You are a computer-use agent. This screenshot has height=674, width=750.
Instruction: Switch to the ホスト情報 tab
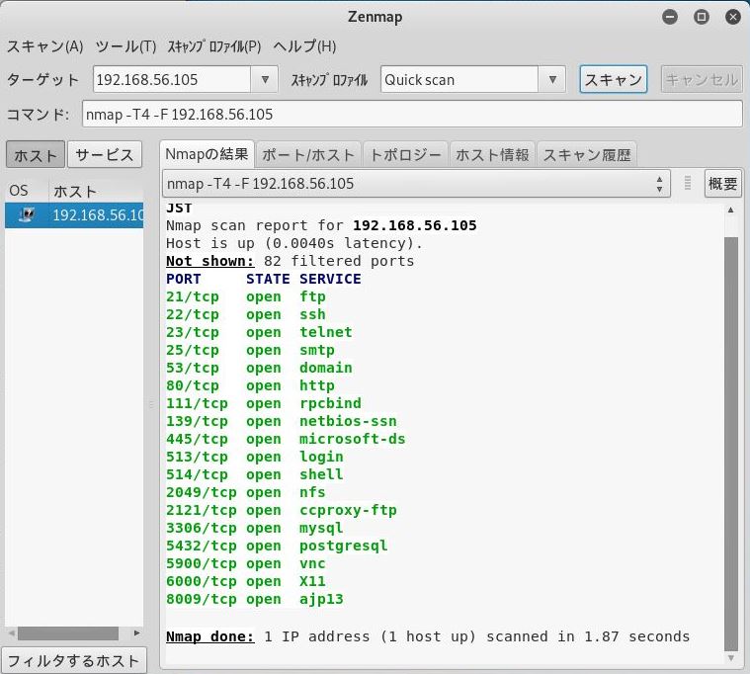pyautogui.click(x=492, y=155)
